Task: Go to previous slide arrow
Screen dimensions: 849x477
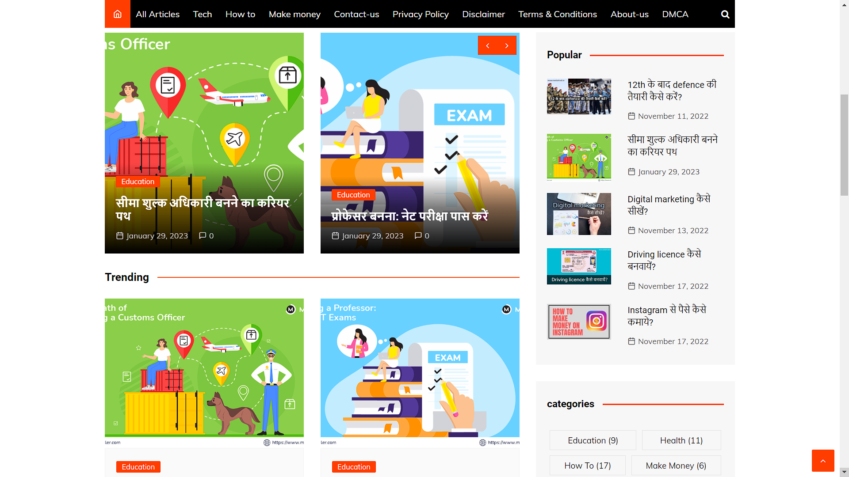Action: tap(488, 45)
